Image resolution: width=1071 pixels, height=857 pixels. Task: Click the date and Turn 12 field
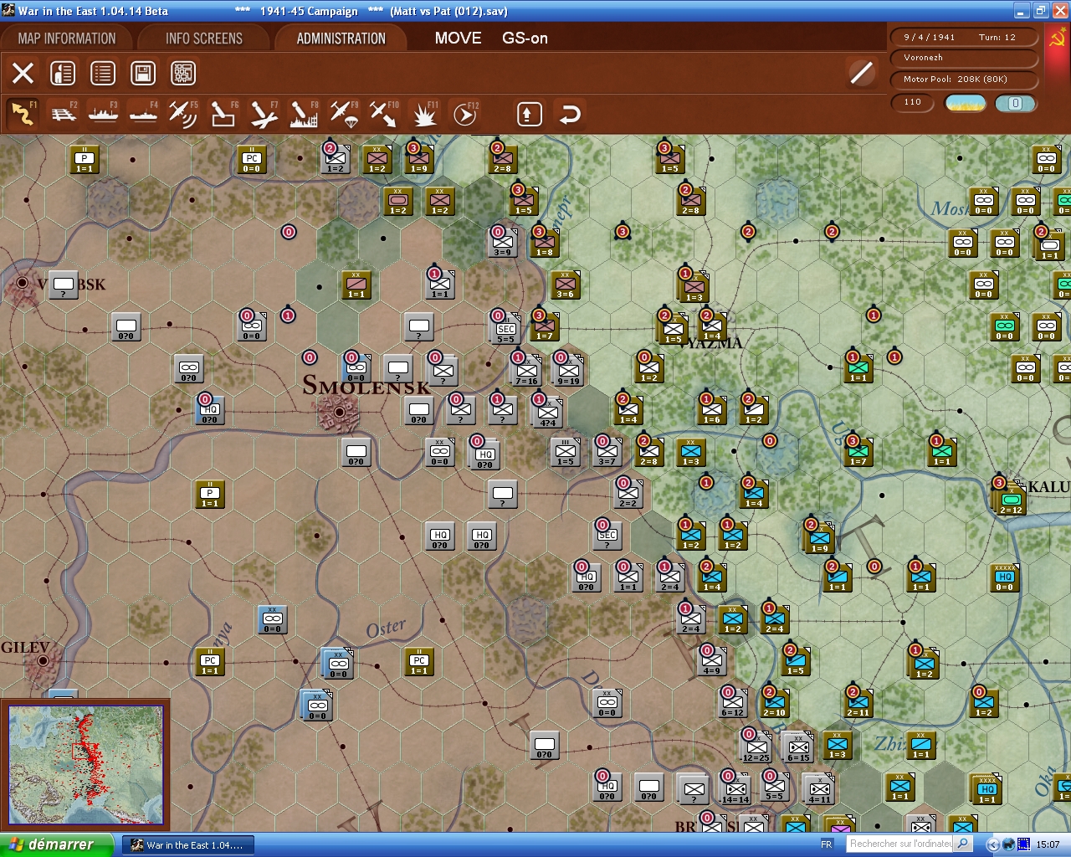pos(963,38)
